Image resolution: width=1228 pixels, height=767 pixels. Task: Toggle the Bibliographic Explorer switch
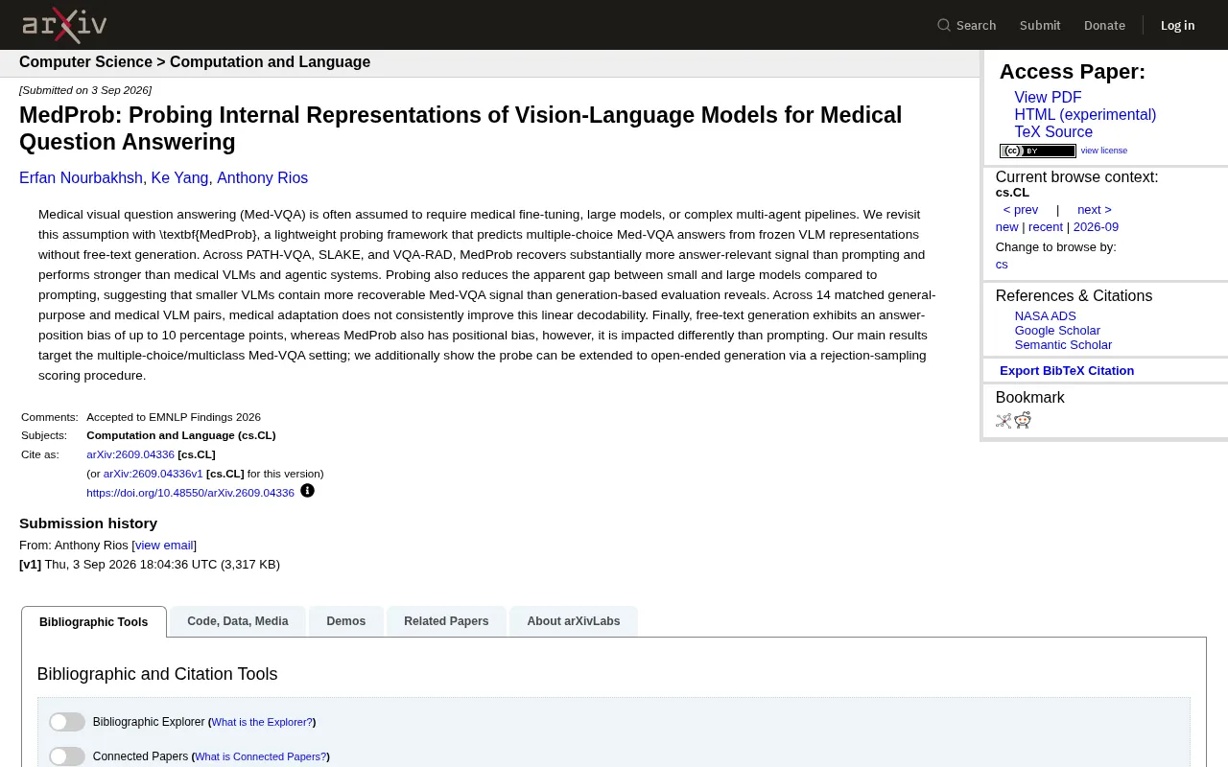point(67,722)
